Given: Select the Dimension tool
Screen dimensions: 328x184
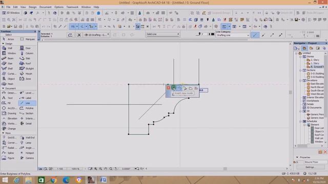Looking at the screenshot, I should coord(9,93).
